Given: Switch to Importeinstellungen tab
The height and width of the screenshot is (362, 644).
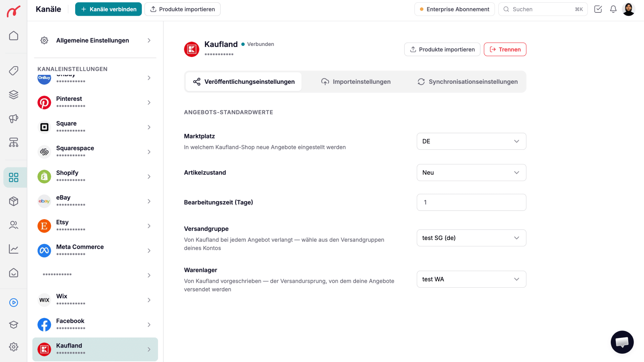Looking at the screenshot, I should (356, 82).
